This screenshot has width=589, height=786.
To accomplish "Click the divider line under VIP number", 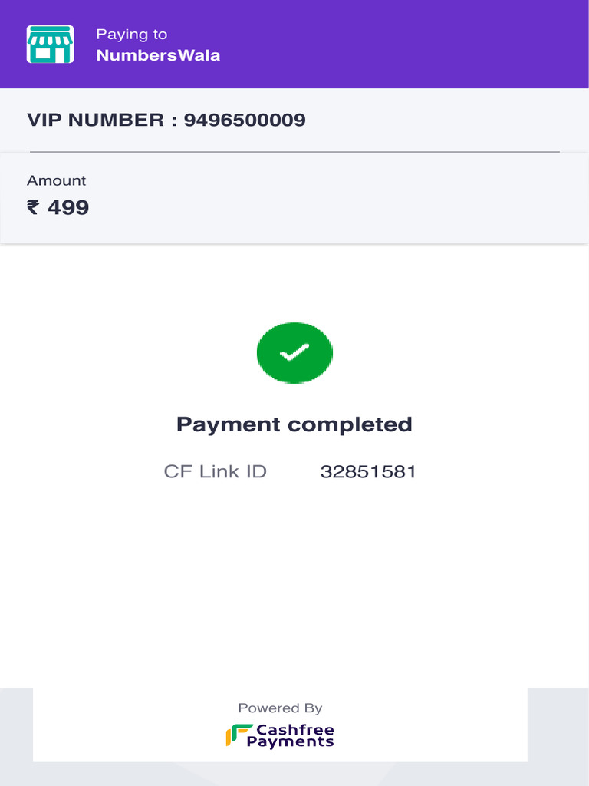I will click(x=294, y=152).
